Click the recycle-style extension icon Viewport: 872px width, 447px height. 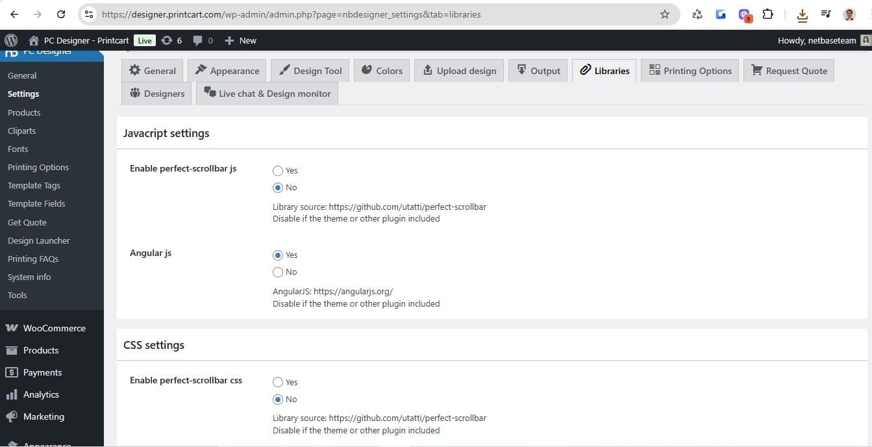pyautogui.click(x=697, y=14)
